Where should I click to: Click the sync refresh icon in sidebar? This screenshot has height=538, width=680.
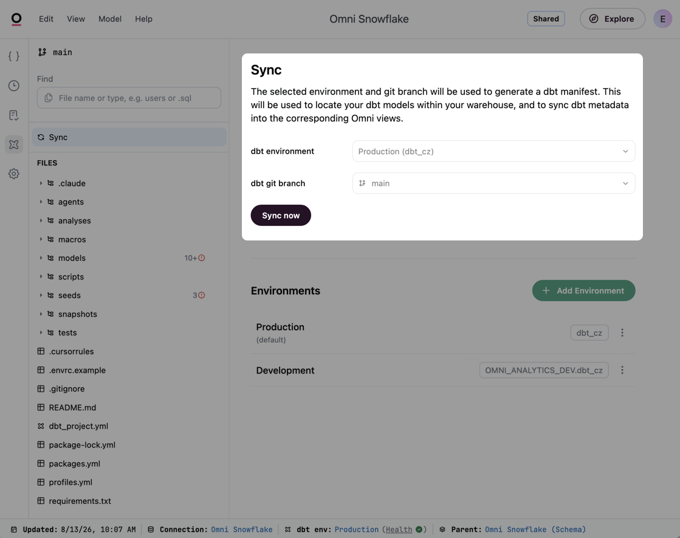point(41,137)
